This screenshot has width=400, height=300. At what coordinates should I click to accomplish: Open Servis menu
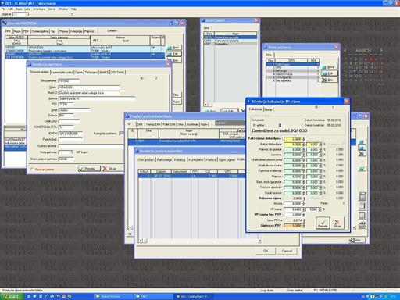[x=52, y=9]
